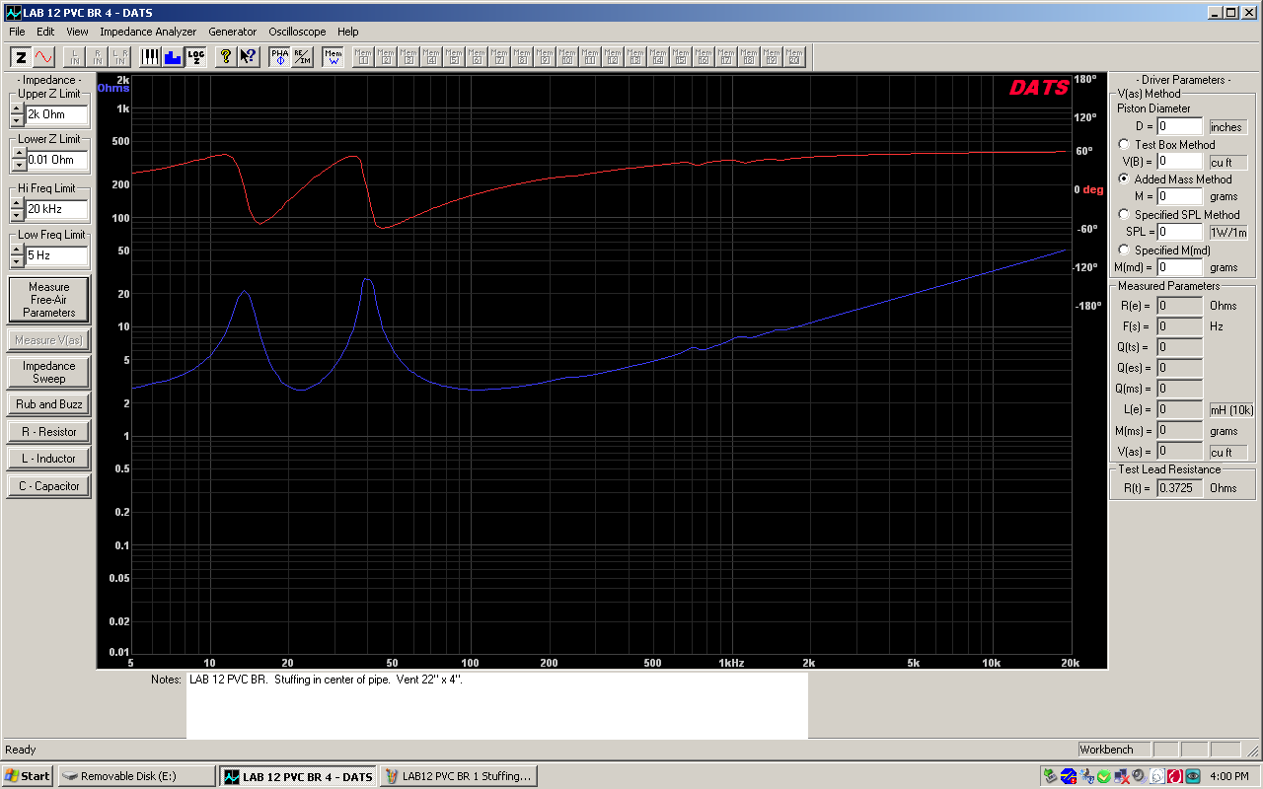Click the LR IN input toolbar icon
Image resolution: width=1263 pixels, height=789 pixels.
click(x=119, y=57)
